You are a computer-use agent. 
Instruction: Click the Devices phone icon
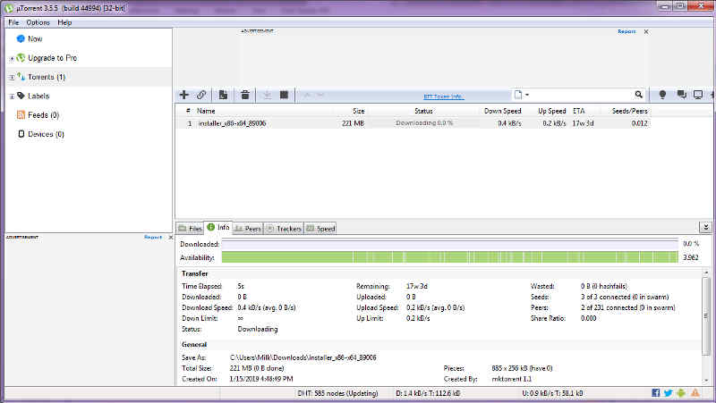21,134
